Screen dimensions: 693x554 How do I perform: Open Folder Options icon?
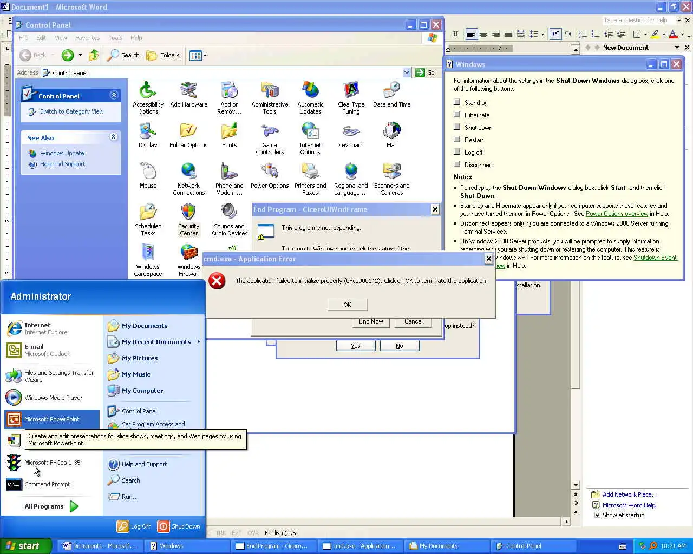click(188, 135)
